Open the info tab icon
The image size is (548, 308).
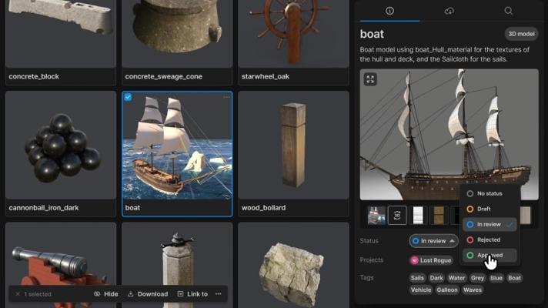[x=389, y=11]
